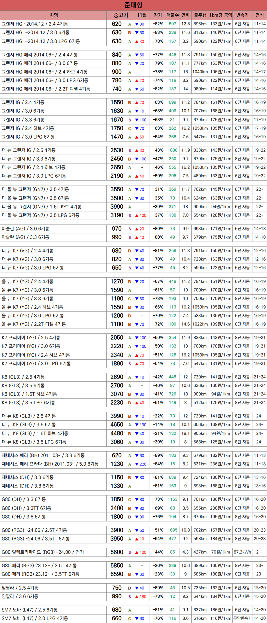Click the 중고가 column header
The image size is (267, 623).
(121, 15)
